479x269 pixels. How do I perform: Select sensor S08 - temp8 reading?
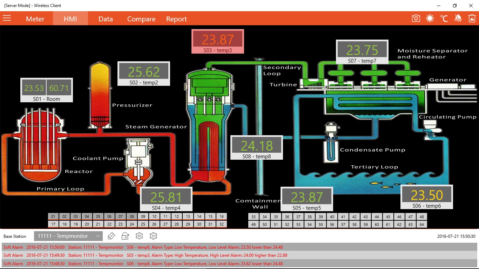[x=257, y=147]
